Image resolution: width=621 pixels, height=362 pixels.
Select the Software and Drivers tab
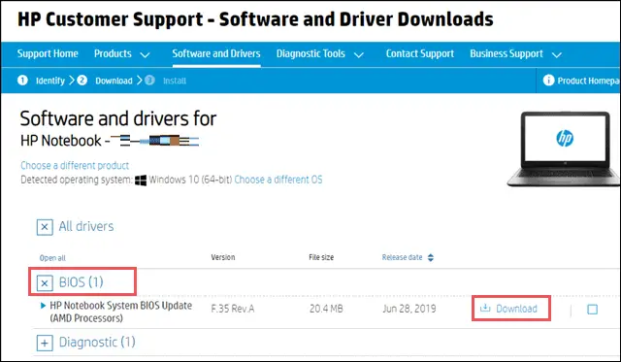pyautogui.click(x=216, y=54)
